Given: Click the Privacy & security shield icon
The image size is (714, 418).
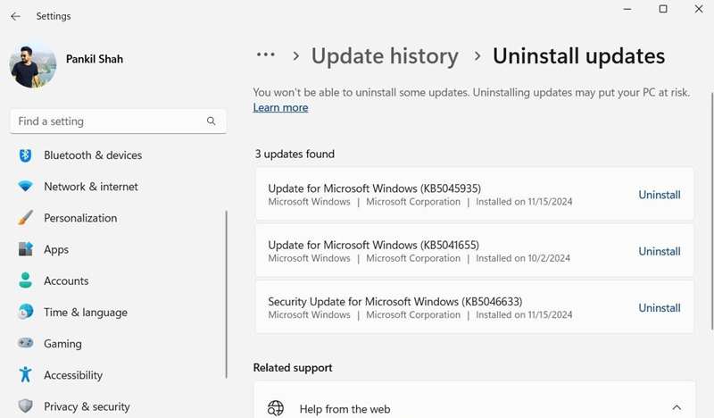Looking at the screenshot, I should pos(26,406).
